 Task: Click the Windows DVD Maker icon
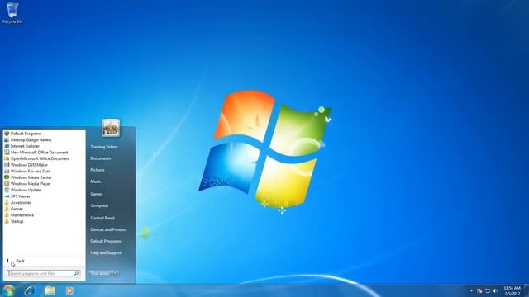click(7, 165)
